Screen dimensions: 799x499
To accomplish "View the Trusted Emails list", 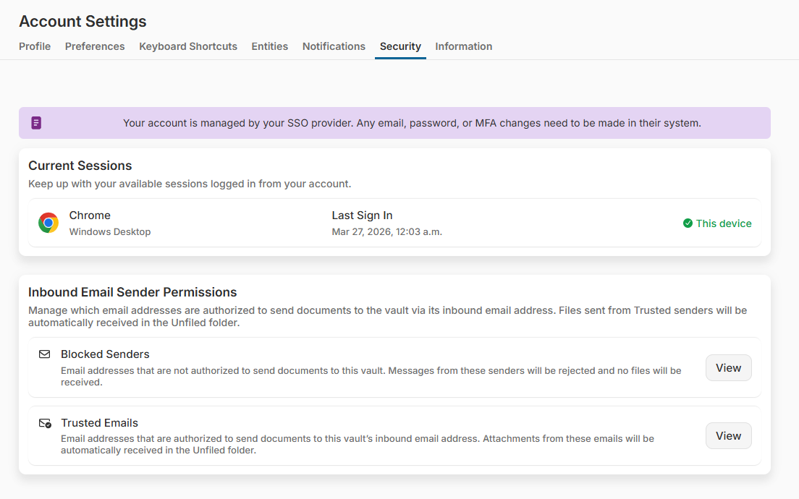I will (728, 435).
